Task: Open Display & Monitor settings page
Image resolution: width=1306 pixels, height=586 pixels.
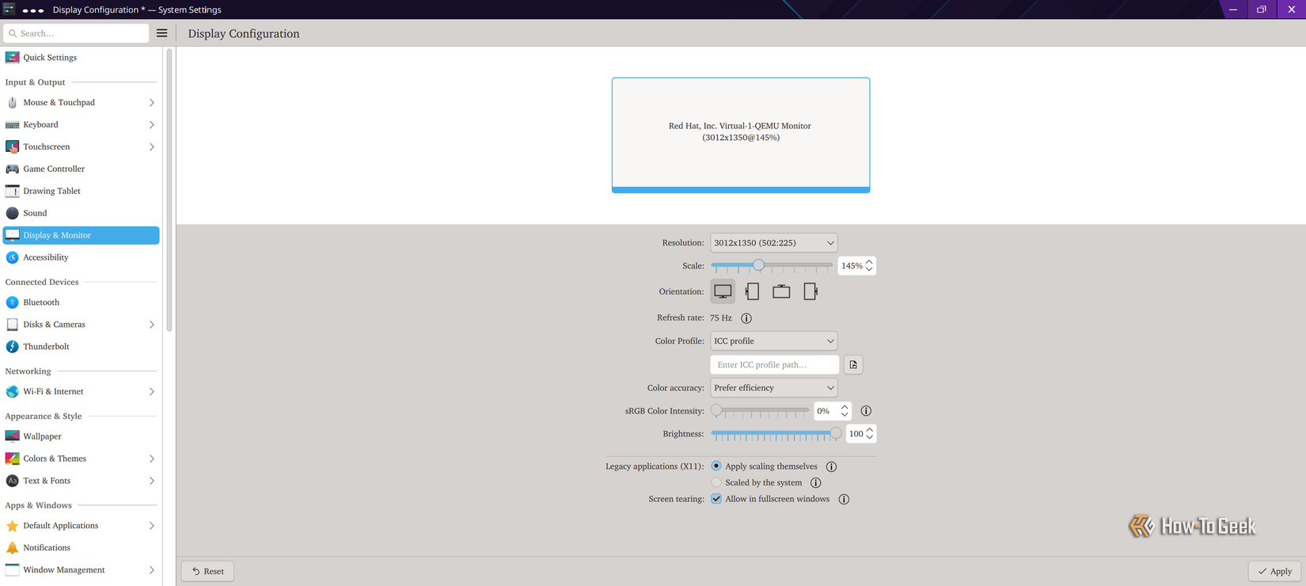Action: pyautogui.click(x=82, y=235)
